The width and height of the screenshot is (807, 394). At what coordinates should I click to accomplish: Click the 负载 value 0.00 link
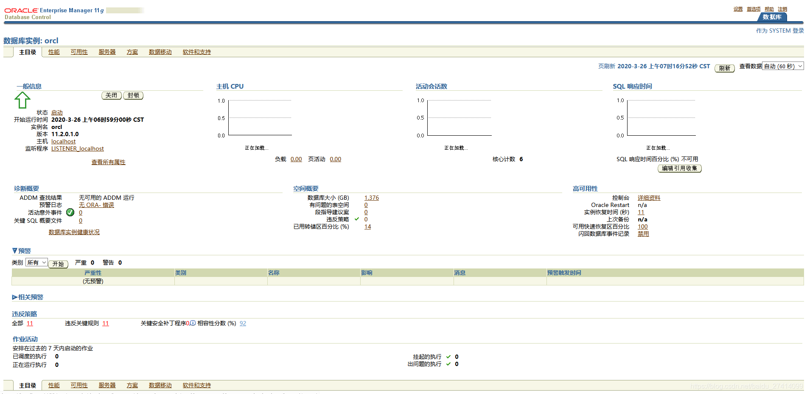point(296,159)
